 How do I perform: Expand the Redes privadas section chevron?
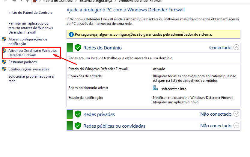(236, 114)
